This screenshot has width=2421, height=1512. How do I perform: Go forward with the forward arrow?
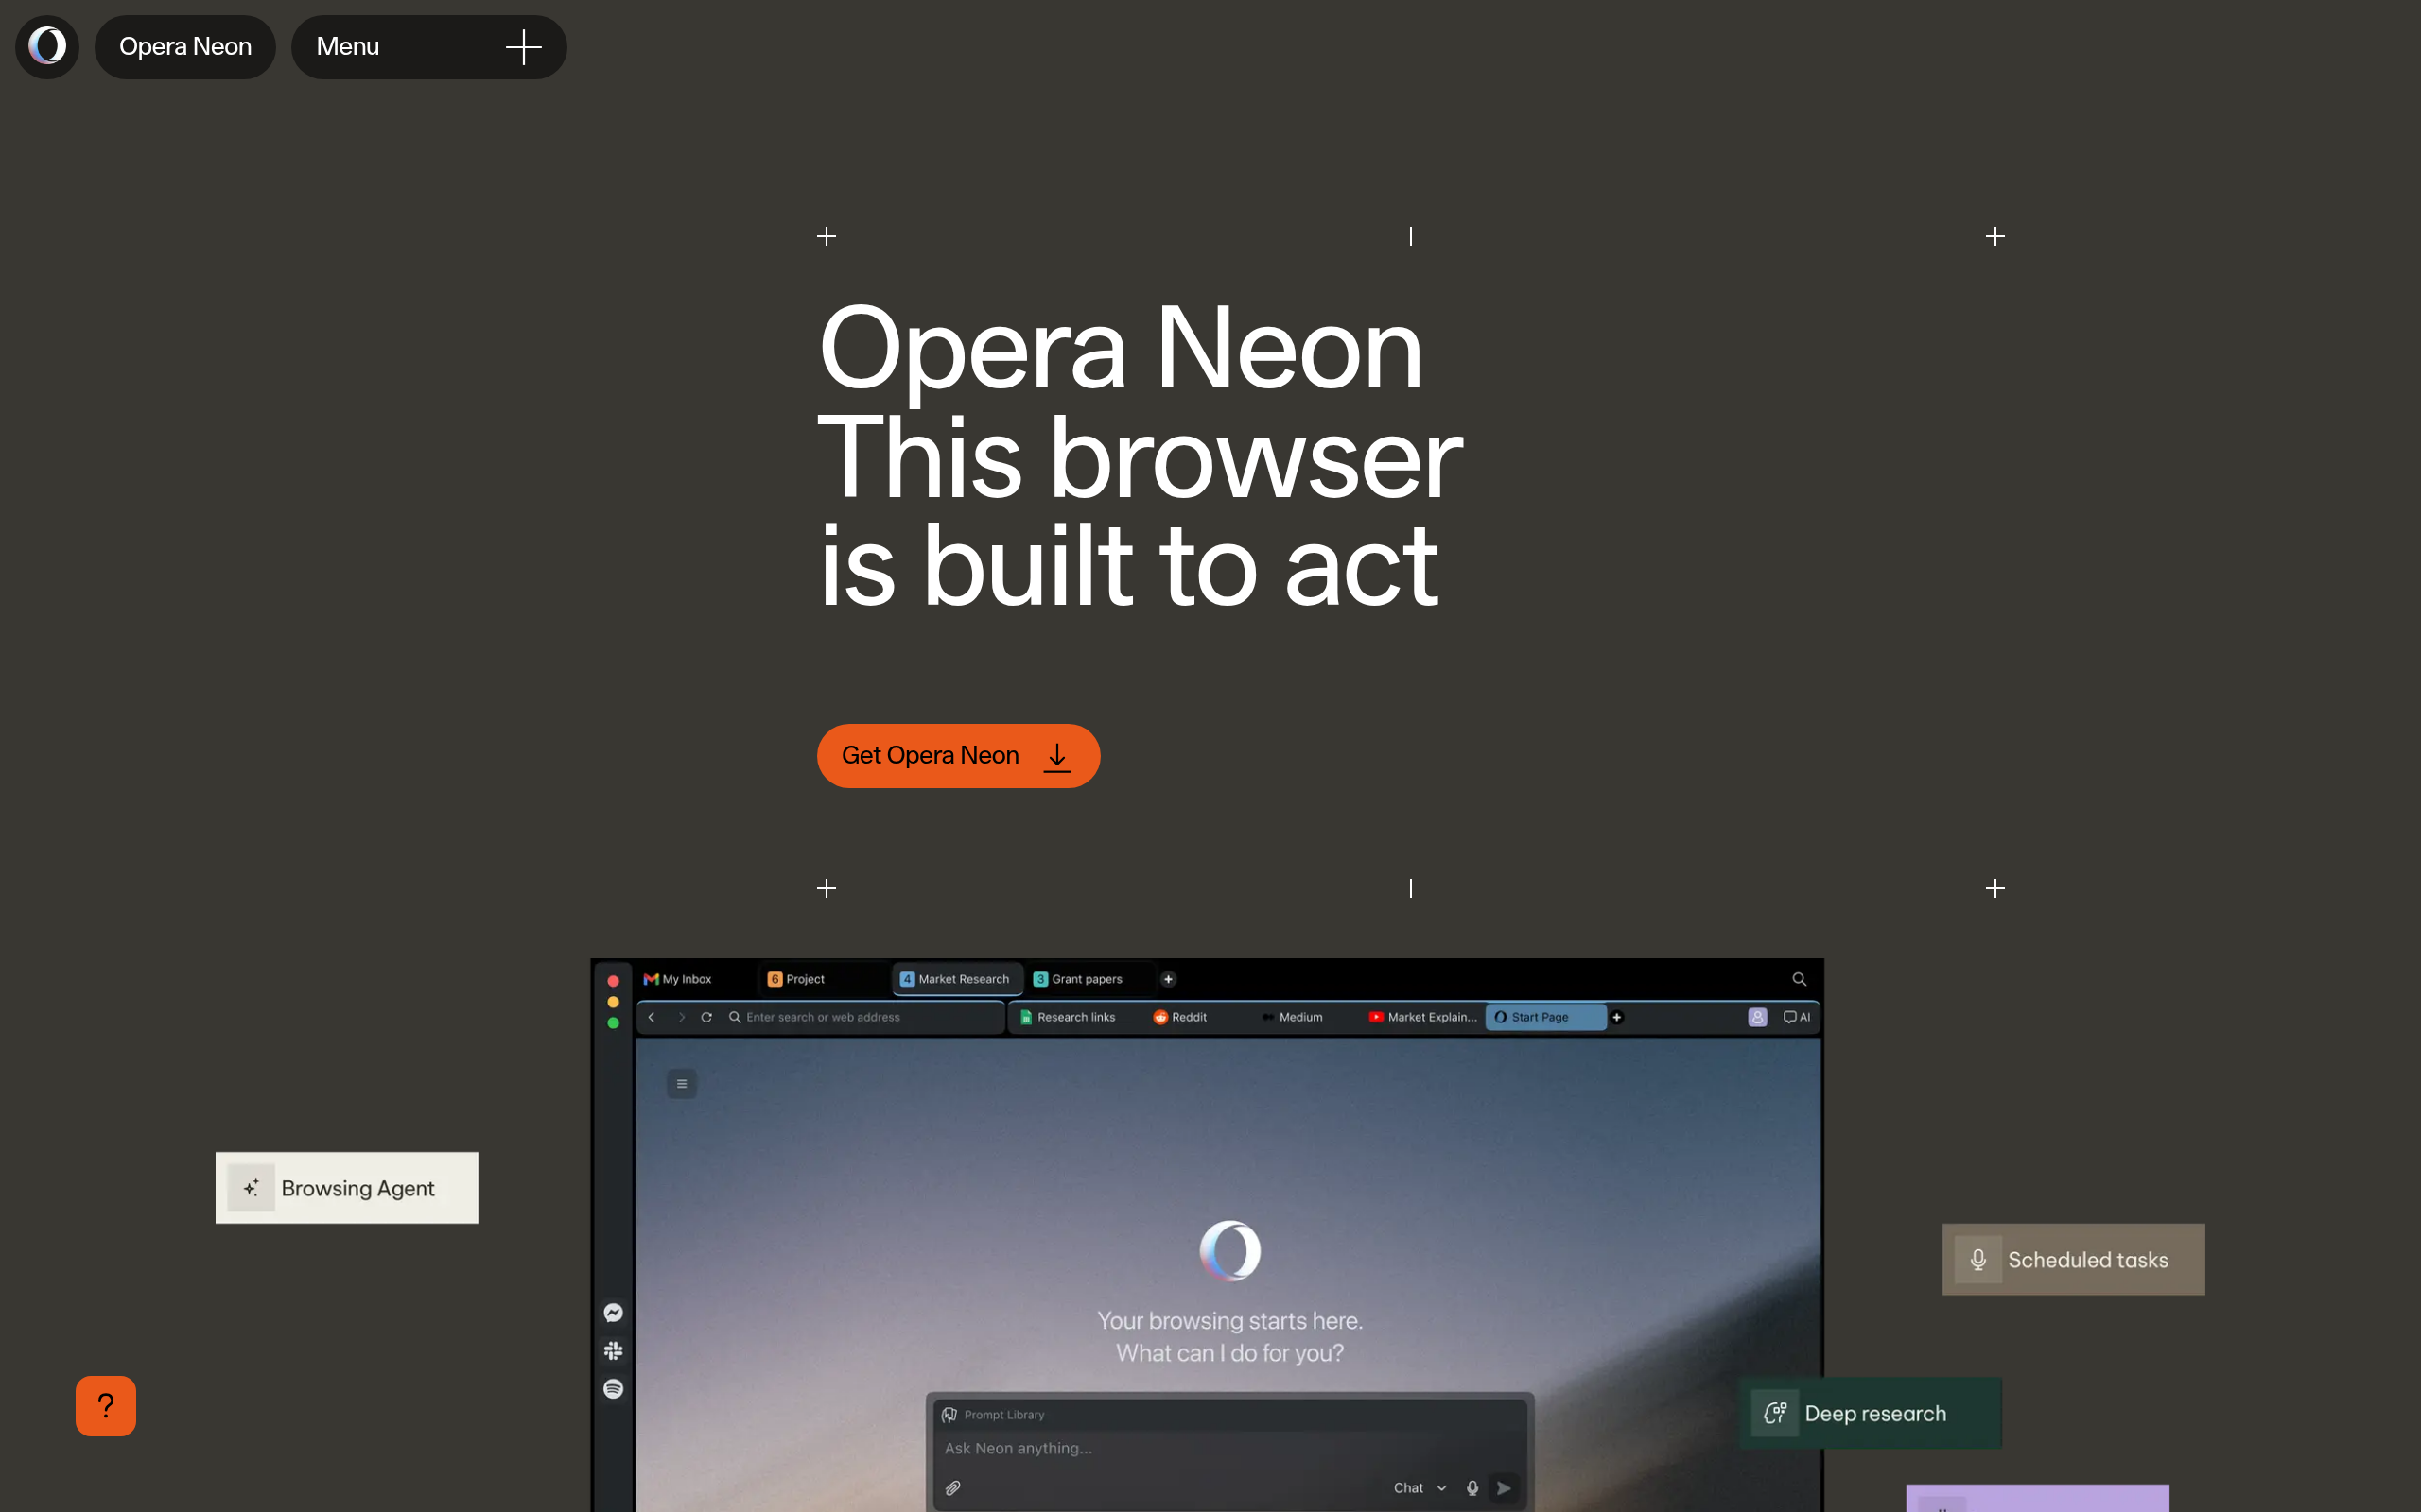(x=681, y=1017)
